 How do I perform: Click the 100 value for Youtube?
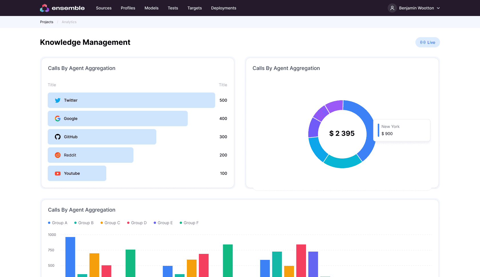pyautogui.click(x=223, y=173)
